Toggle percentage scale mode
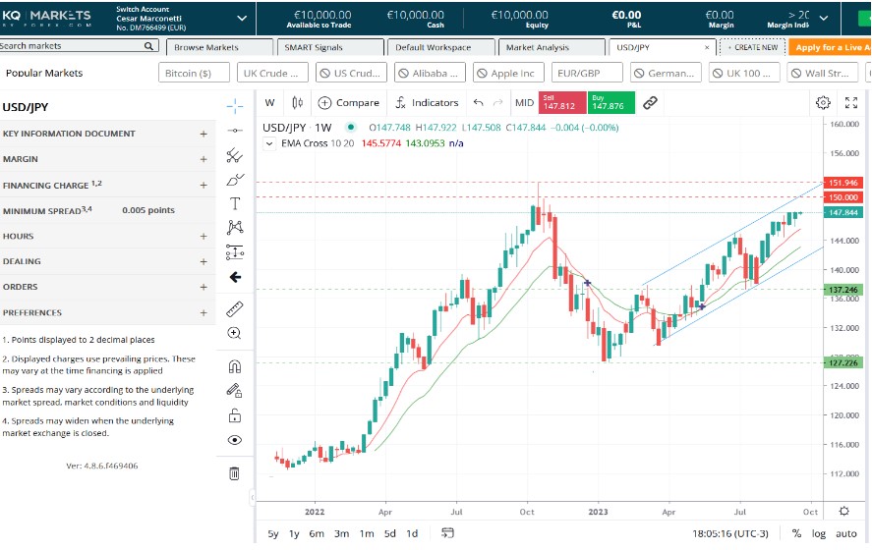The width and height of the screenshot is (872, 550). point(796,534)
